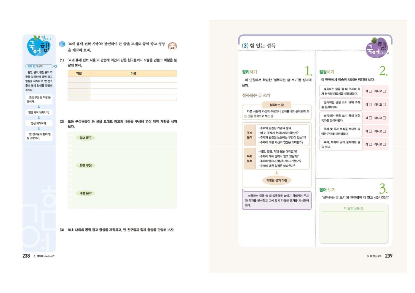Click the 설득하는 글 label pill
Image resolution: width=415 pixels, height=293 pixels.
276,105
